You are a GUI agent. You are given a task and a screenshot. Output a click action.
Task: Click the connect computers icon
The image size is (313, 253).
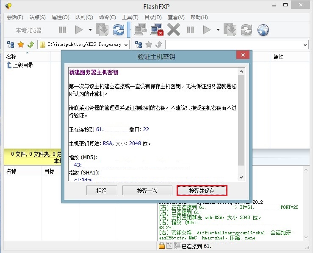[x=141, y=30]
